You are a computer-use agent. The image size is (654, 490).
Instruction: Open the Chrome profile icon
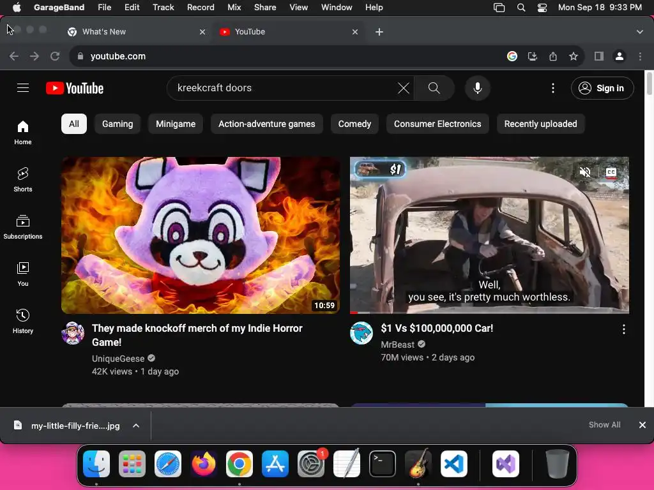click(x=620, y=56)
